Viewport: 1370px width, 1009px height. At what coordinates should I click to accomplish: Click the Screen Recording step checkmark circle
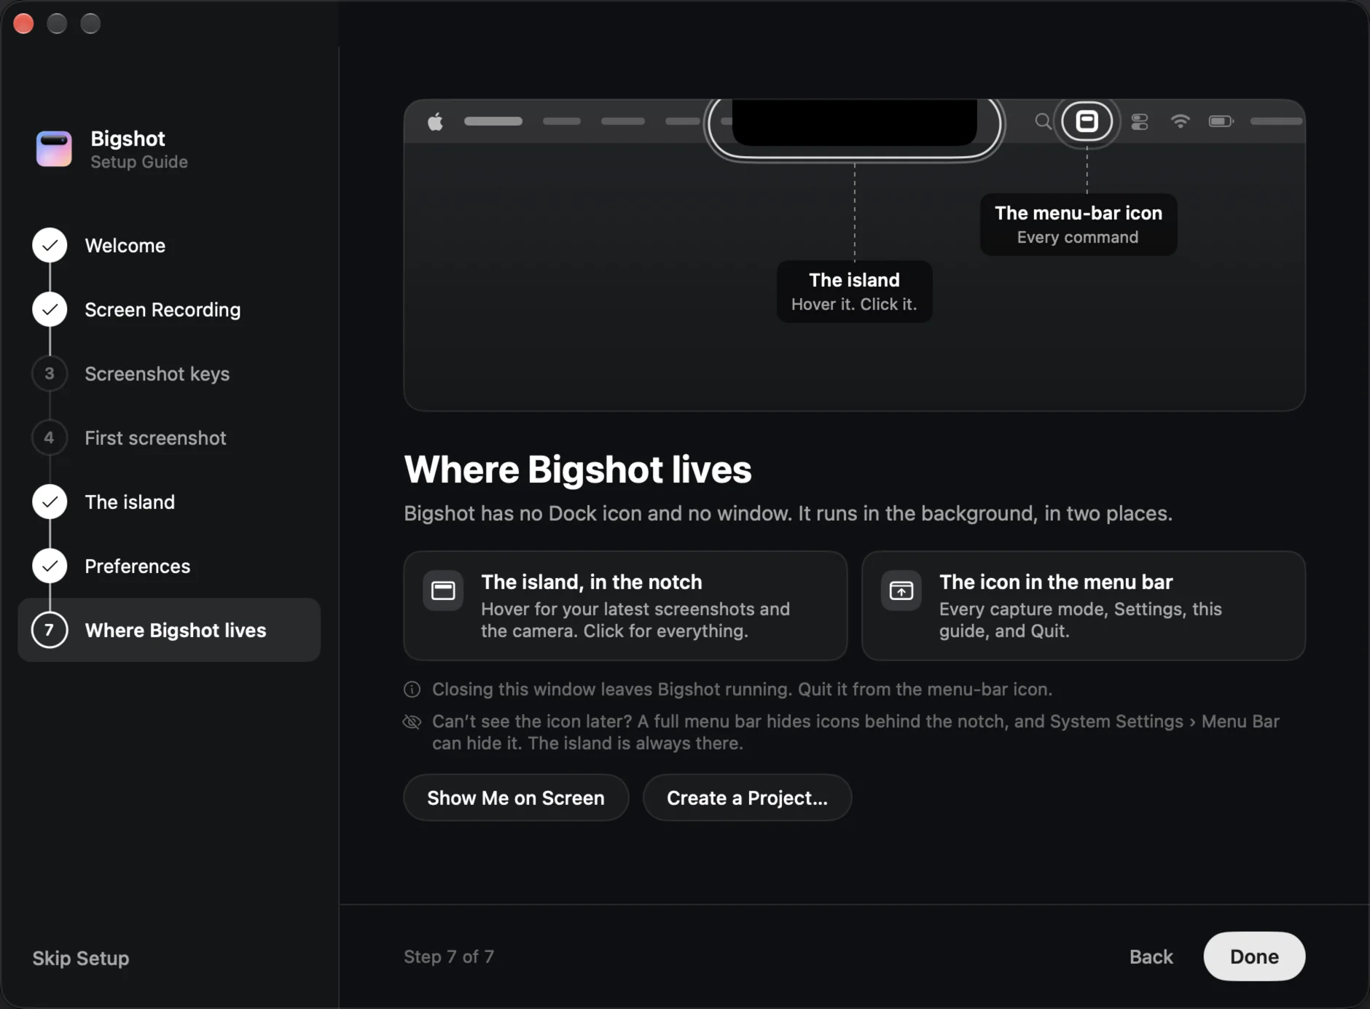pyautogui.click(x=50, y=310)
